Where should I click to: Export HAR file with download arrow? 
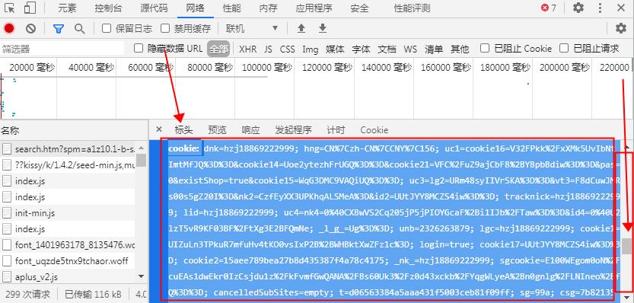[x=322, y=28]
